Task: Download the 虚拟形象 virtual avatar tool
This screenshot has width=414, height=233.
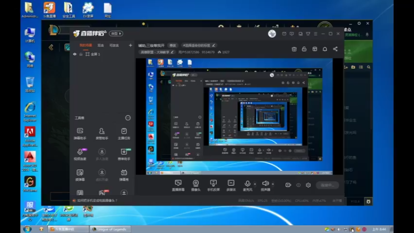Action: pos(101,175)
